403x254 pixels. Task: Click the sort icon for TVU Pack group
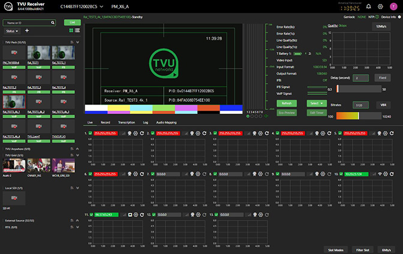click(x=72, y=42)
